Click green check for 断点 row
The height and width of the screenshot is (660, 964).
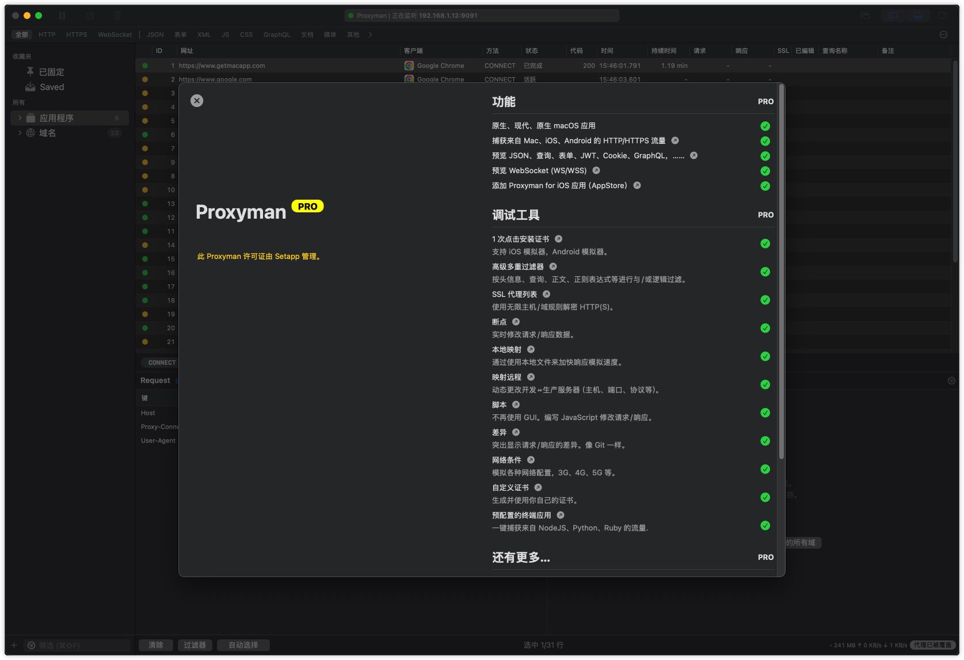pyautogui.click(x=765, y=328)
